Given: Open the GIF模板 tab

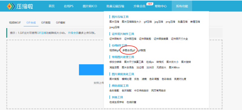Looking at the screenshot, I should click(61, 23).
